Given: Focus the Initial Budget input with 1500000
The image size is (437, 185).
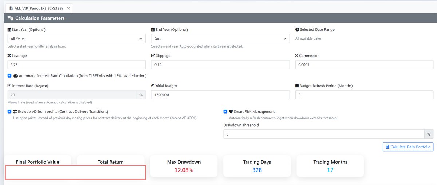Looking at the screenshot, I should click(x=220, y=95).
